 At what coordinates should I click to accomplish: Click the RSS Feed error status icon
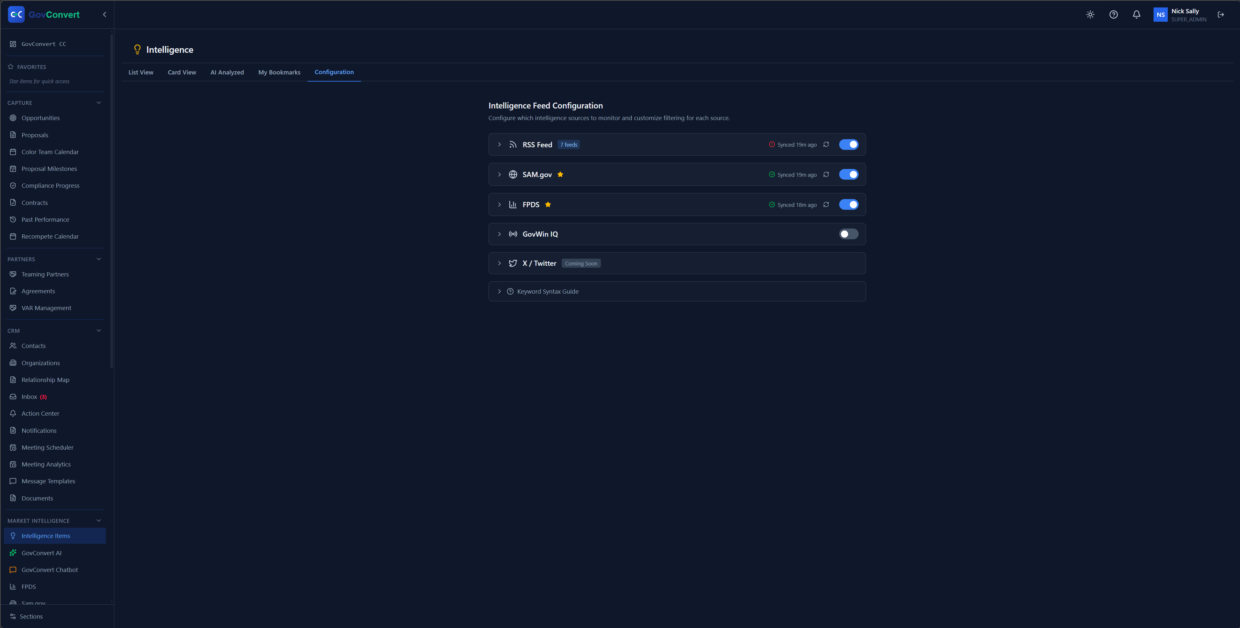pos(772,144)
